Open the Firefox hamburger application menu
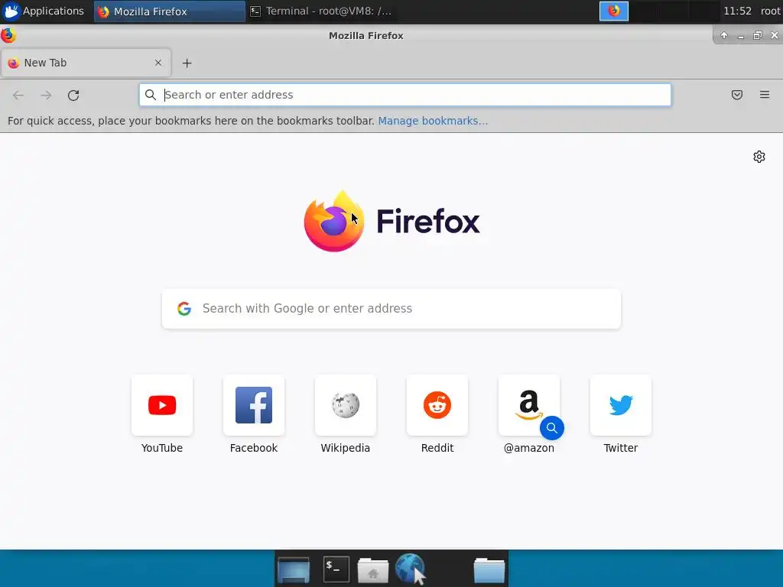 (x=764, y=94)
